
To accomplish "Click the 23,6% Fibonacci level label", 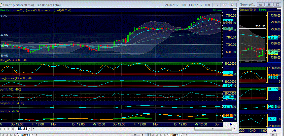I will [x=4, y=35].
